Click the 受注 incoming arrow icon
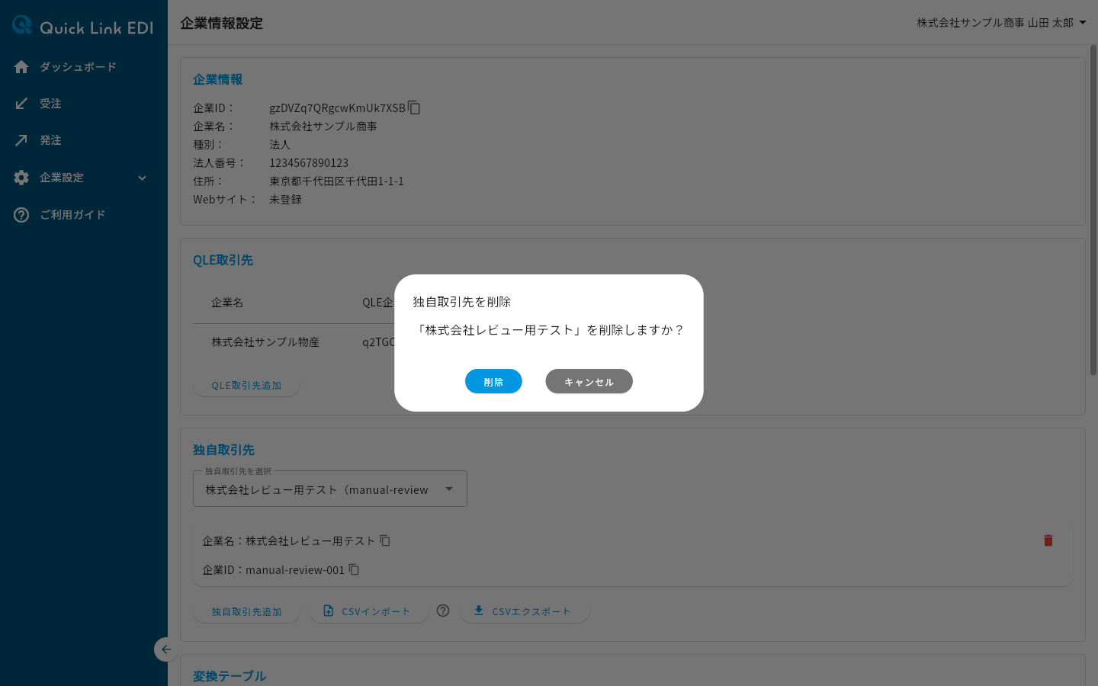 tap(21, 104)
